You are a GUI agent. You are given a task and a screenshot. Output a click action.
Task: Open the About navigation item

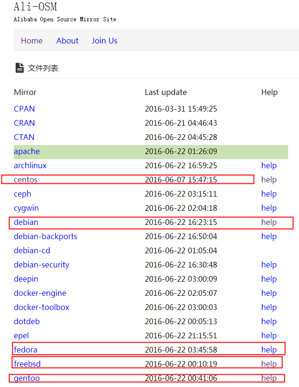click(67, 41)
